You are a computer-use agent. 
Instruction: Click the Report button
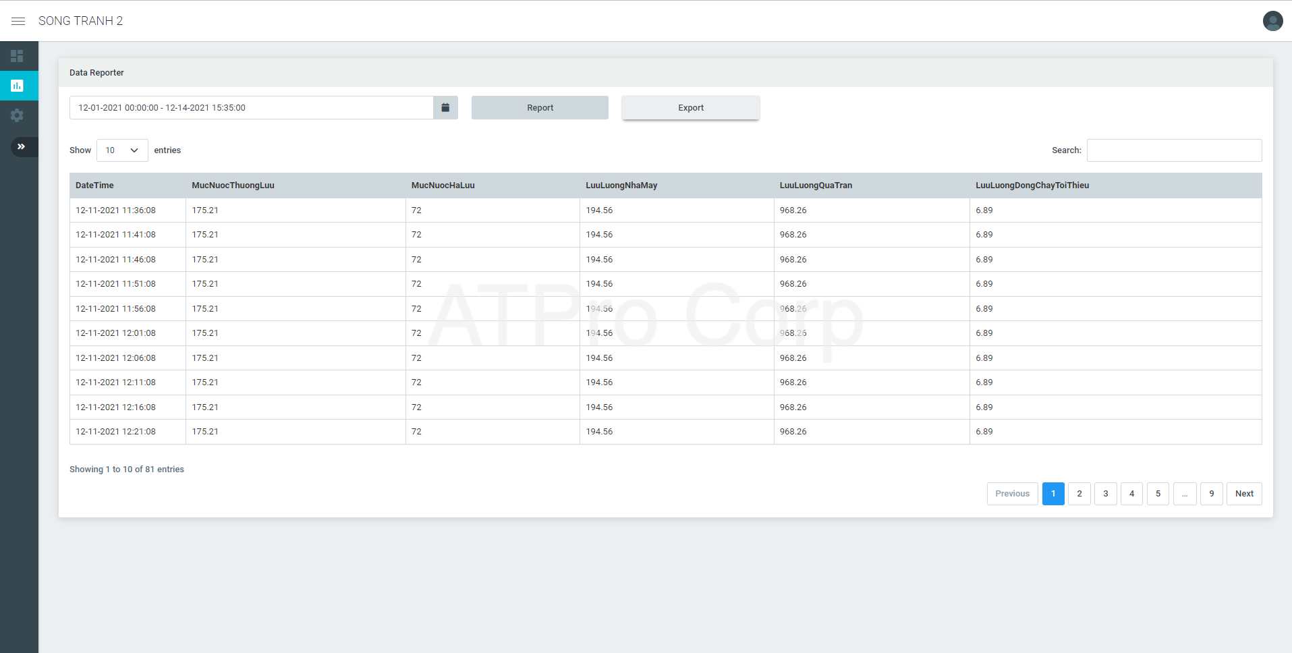540,108
